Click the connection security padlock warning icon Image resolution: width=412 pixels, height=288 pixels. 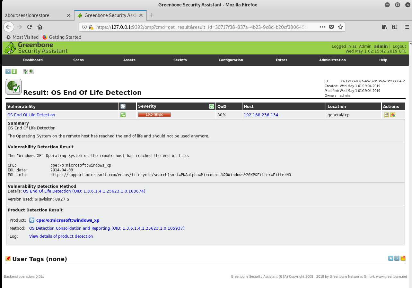coord(91,27)
